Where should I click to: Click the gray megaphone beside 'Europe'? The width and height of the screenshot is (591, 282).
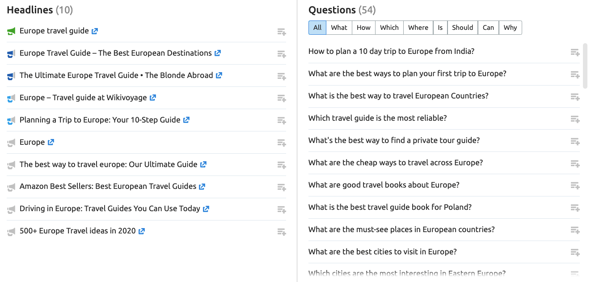(11, 142)
